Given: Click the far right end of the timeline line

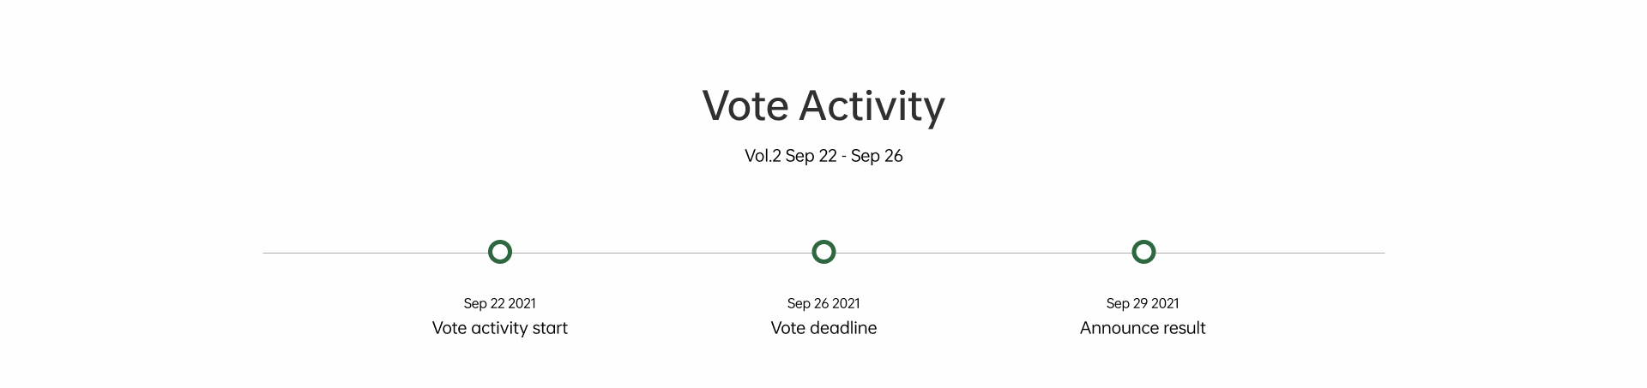Looking at the screenshot, I should tap(1381, 253).
